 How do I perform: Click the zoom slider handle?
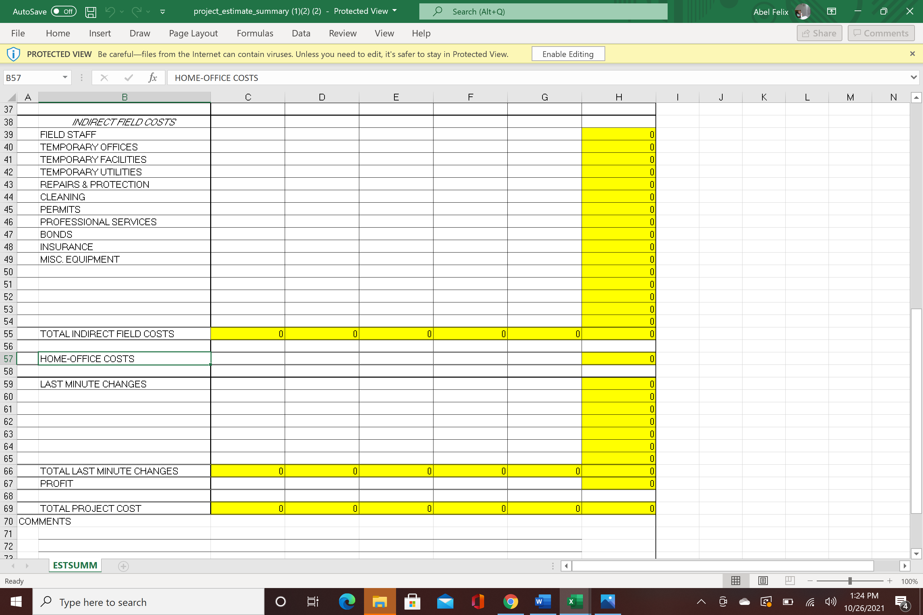pos(849,581)
